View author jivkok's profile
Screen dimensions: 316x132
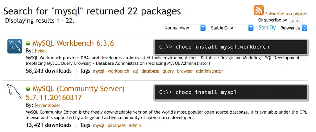[x=40, y=51]
